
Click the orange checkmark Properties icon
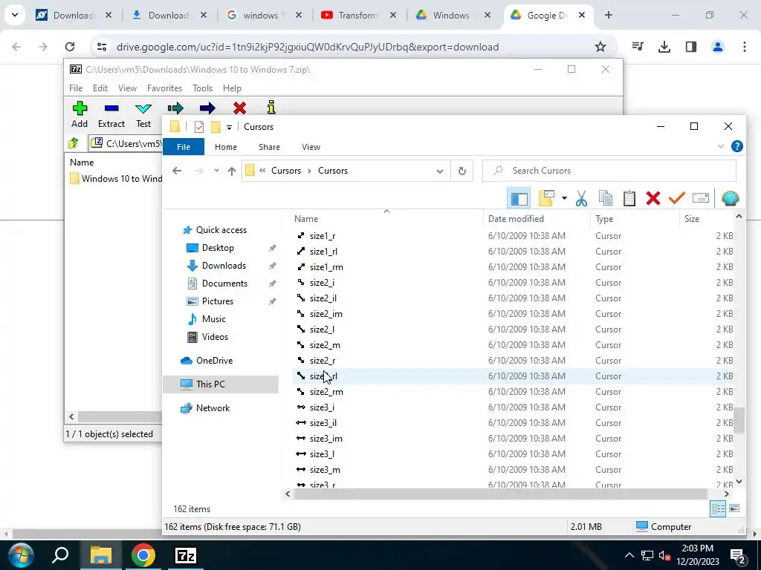coord(676,197)
